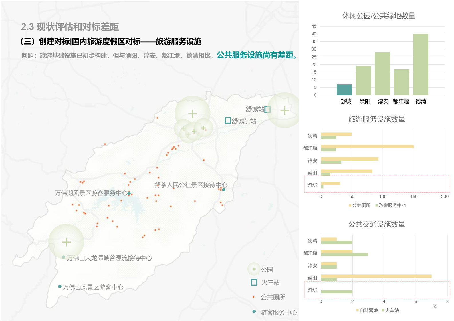Image resolution: width=454 pixels, height=321 pixels.
Task: Click the orange 公共厕所 dot in map legend
Action: click(254, 297)
